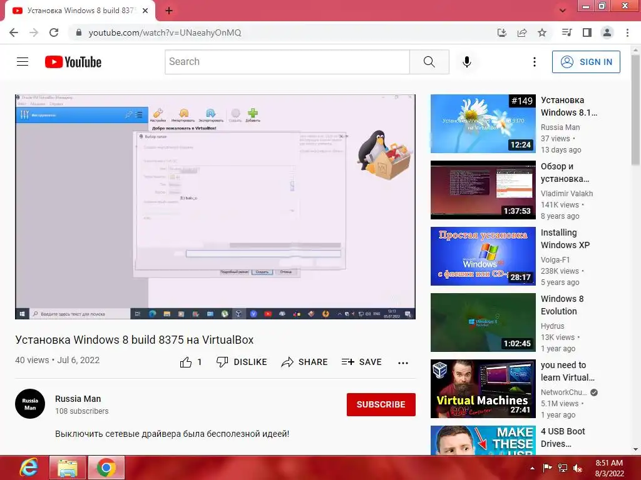The height and width of the screenshot is (480, 641).
Task: Open the 1:37:53 Обзор и установка thumbnail
Action: (483, 190)
